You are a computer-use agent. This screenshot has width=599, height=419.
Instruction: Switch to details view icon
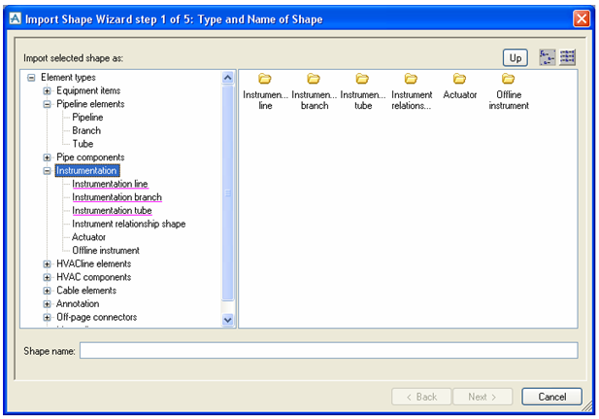pos(568,57)
